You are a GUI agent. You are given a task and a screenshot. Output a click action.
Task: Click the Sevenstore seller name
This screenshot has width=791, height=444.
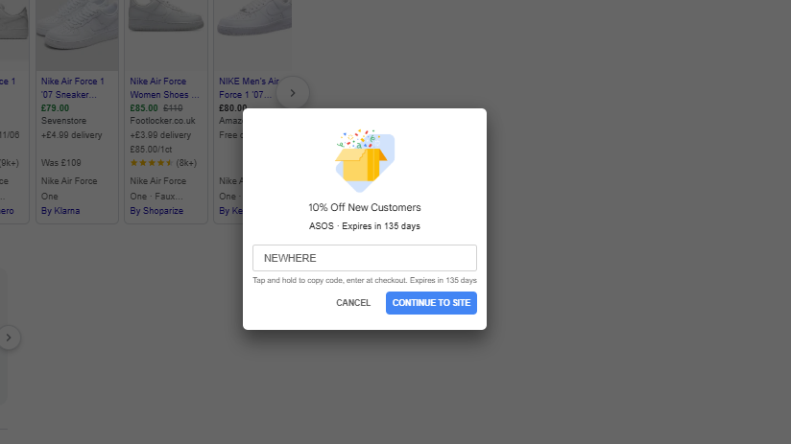[x=63, y=121]
